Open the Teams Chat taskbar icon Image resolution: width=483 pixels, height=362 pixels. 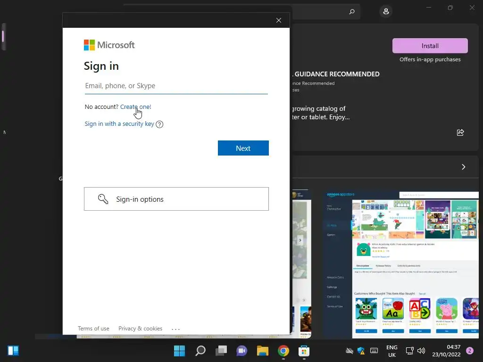pyautogui.click(x=242, y=351)
